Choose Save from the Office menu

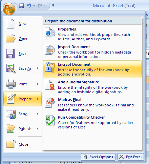point(22,54)
